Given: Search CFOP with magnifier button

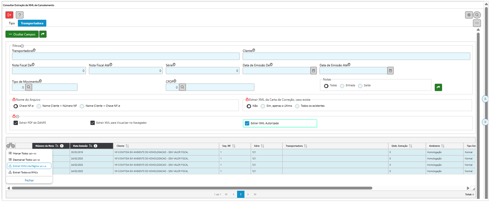Looking at the screenshot, I should click(183, 87).
